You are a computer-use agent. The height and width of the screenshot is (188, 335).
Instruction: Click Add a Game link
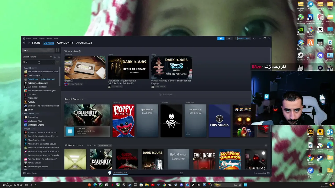(31, 173)
